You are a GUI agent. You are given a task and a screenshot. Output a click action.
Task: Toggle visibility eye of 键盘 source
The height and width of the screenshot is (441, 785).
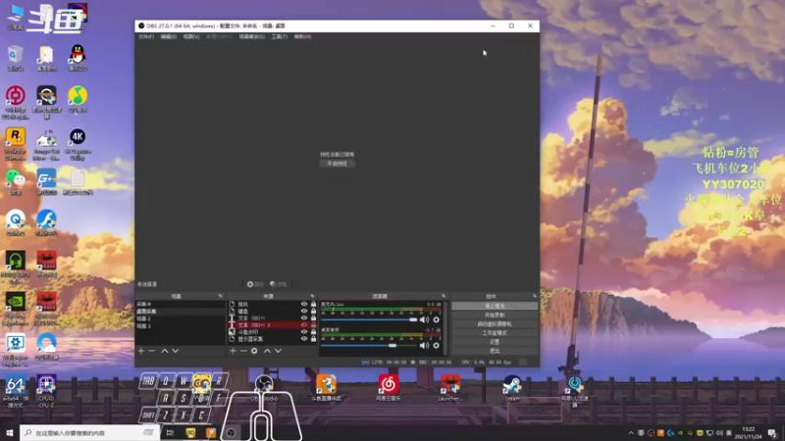(x=304, y=311)
